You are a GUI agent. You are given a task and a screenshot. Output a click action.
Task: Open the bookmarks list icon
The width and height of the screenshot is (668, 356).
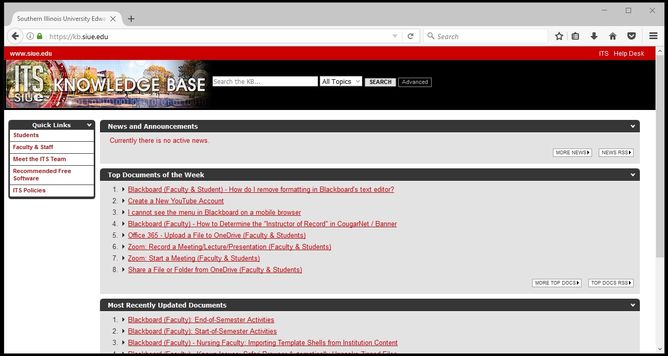(575, 36)
